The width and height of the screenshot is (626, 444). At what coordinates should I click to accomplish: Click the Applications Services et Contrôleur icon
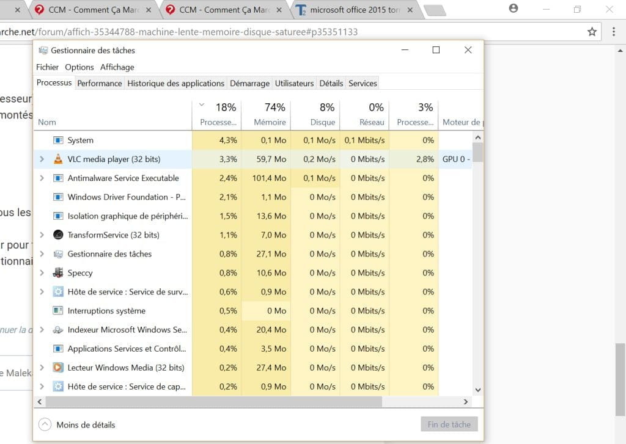(x=58, y=349)
